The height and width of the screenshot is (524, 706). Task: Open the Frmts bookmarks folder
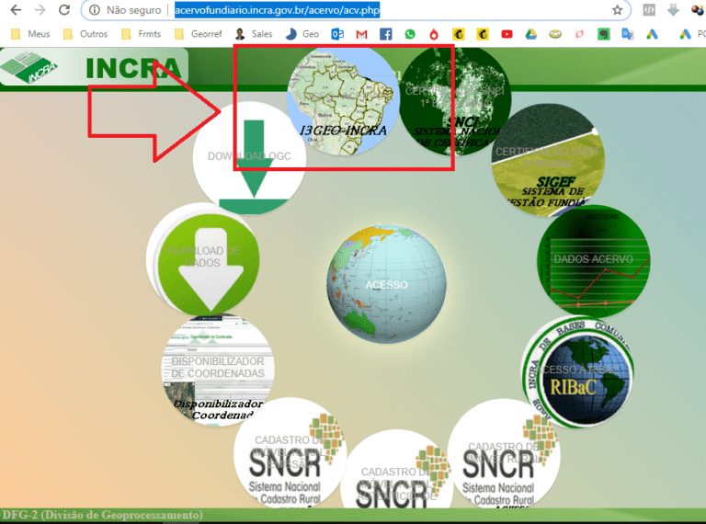pos(142,34)
